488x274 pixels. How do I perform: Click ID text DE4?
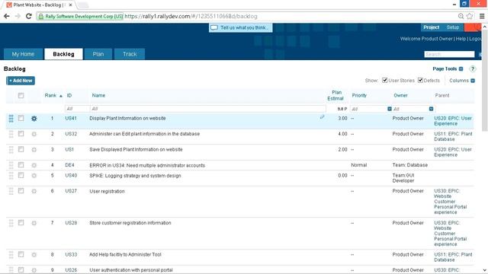click(69, 165)
